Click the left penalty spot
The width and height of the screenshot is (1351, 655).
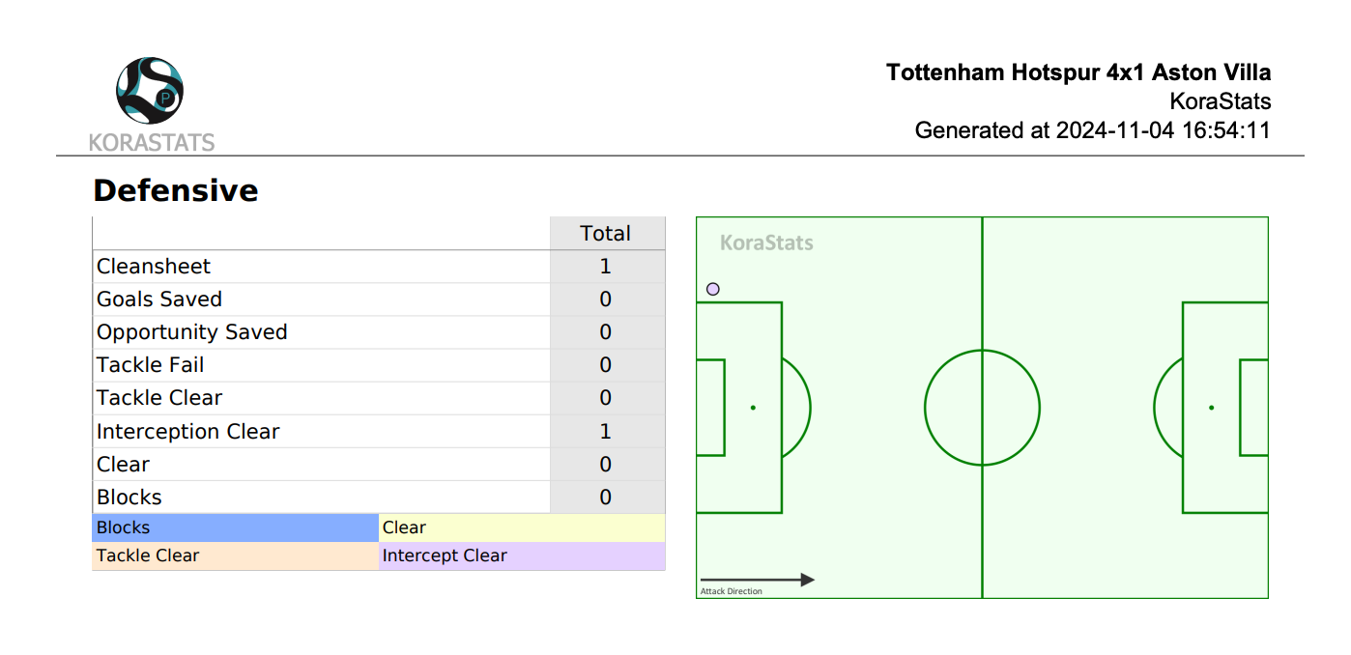(x=753, y=408)
